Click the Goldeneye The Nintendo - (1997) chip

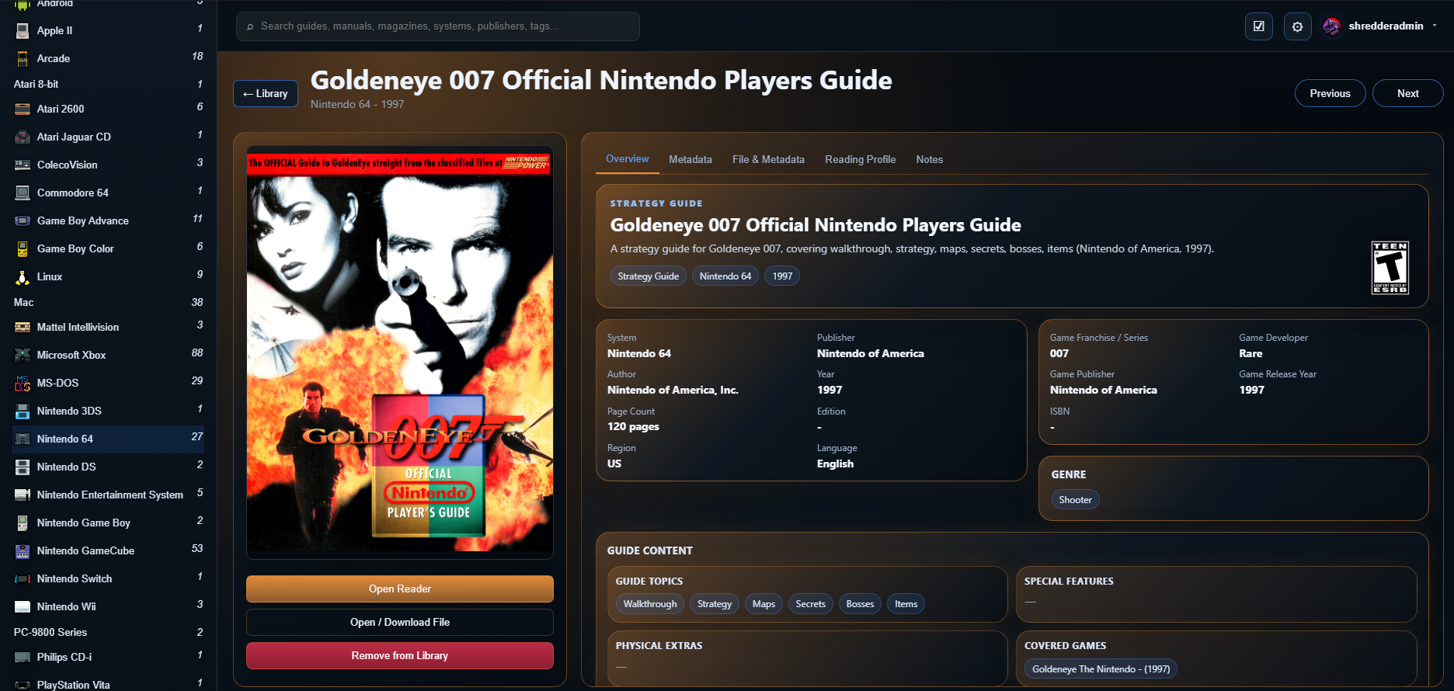pos(1101,668)
